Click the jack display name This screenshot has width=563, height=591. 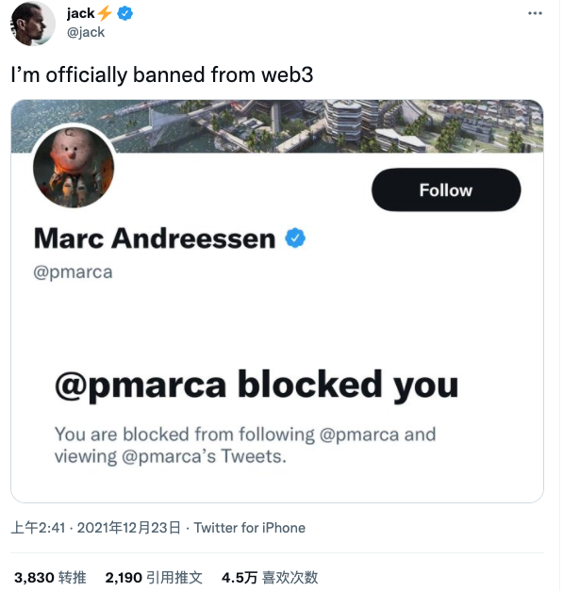click(x=80, y=13)
